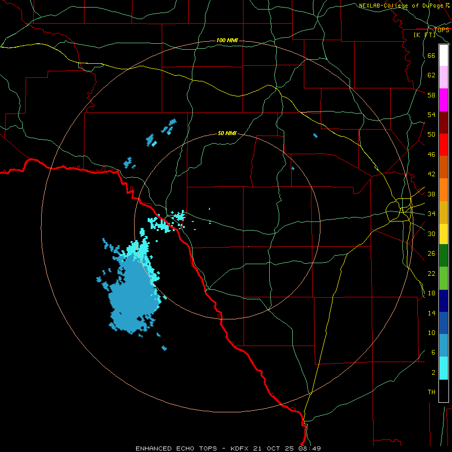Image resolution: width=452 pixels, height=452 pixels.
Task: Click the white 66 kft color swatch
Action: [x=443, y=55]
